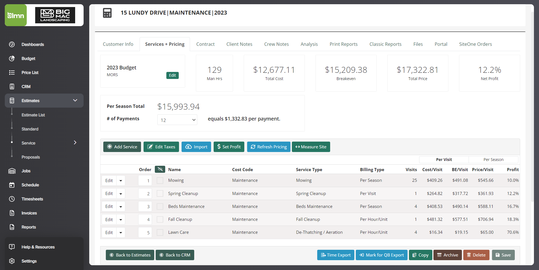
Task: Switch to the Crew Notes tab
Action: click(276, 44)
